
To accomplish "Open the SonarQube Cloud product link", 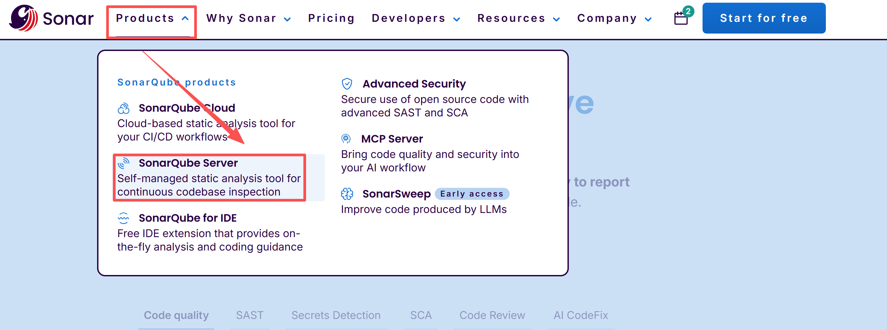I will 187,108.
